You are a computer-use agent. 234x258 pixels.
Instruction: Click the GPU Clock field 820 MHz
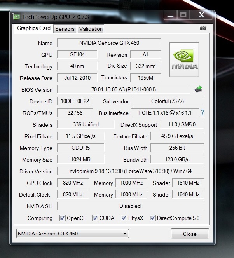pos(73,183)
